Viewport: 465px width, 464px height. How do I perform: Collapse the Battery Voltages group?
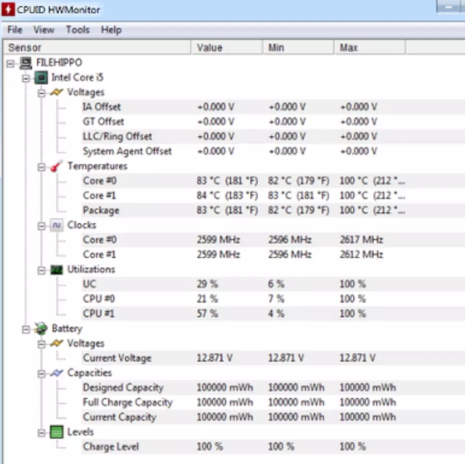pos(41,344)
